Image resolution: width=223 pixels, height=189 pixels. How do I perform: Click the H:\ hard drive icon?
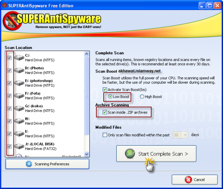pyautogui.click(x=19, y=121)
